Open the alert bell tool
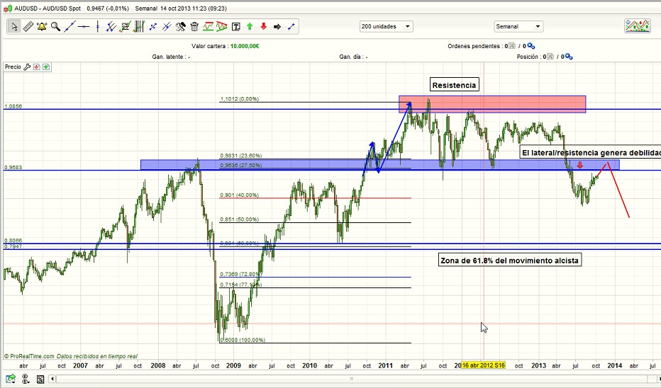This screenshot has height=388, width=661. coord(42,26)
